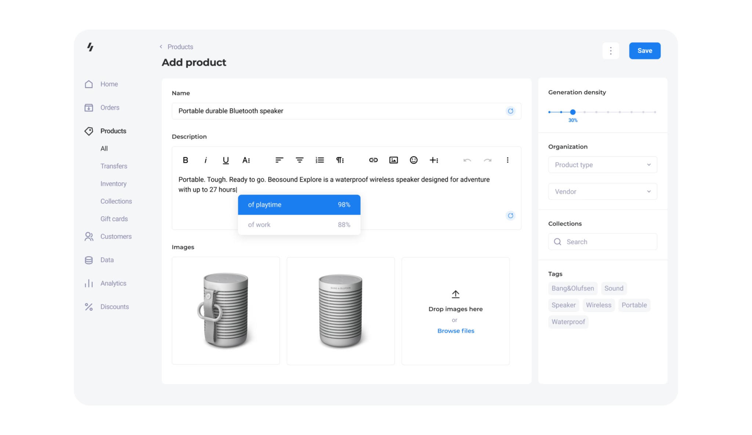Center align the text

[x=300, y=160]
